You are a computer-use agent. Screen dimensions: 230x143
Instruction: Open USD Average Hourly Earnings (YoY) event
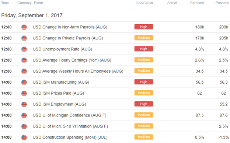72,60
